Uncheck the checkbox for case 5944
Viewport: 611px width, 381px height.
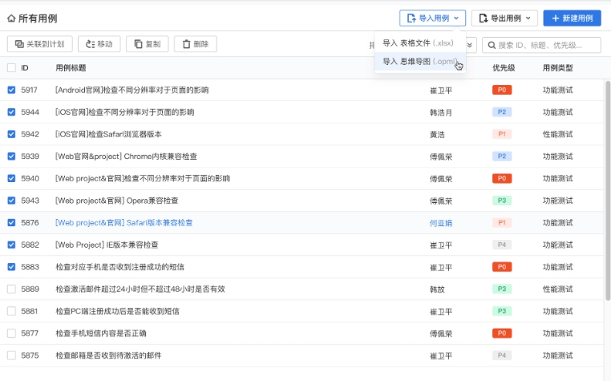tap(12, 112)
